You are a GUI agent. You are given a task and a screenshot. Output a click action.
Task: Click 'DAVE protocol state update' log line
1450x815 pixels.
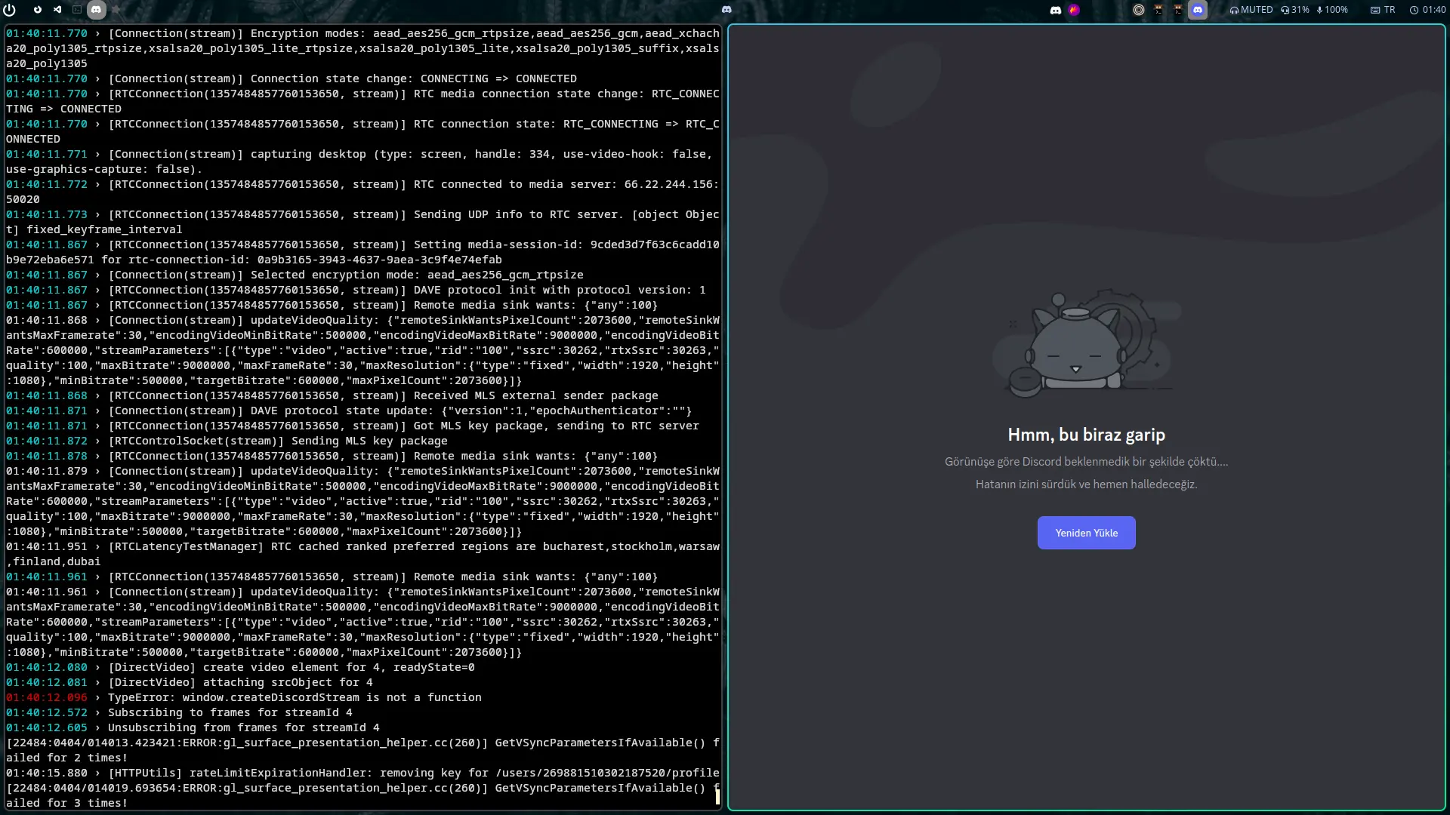(349, 411)
